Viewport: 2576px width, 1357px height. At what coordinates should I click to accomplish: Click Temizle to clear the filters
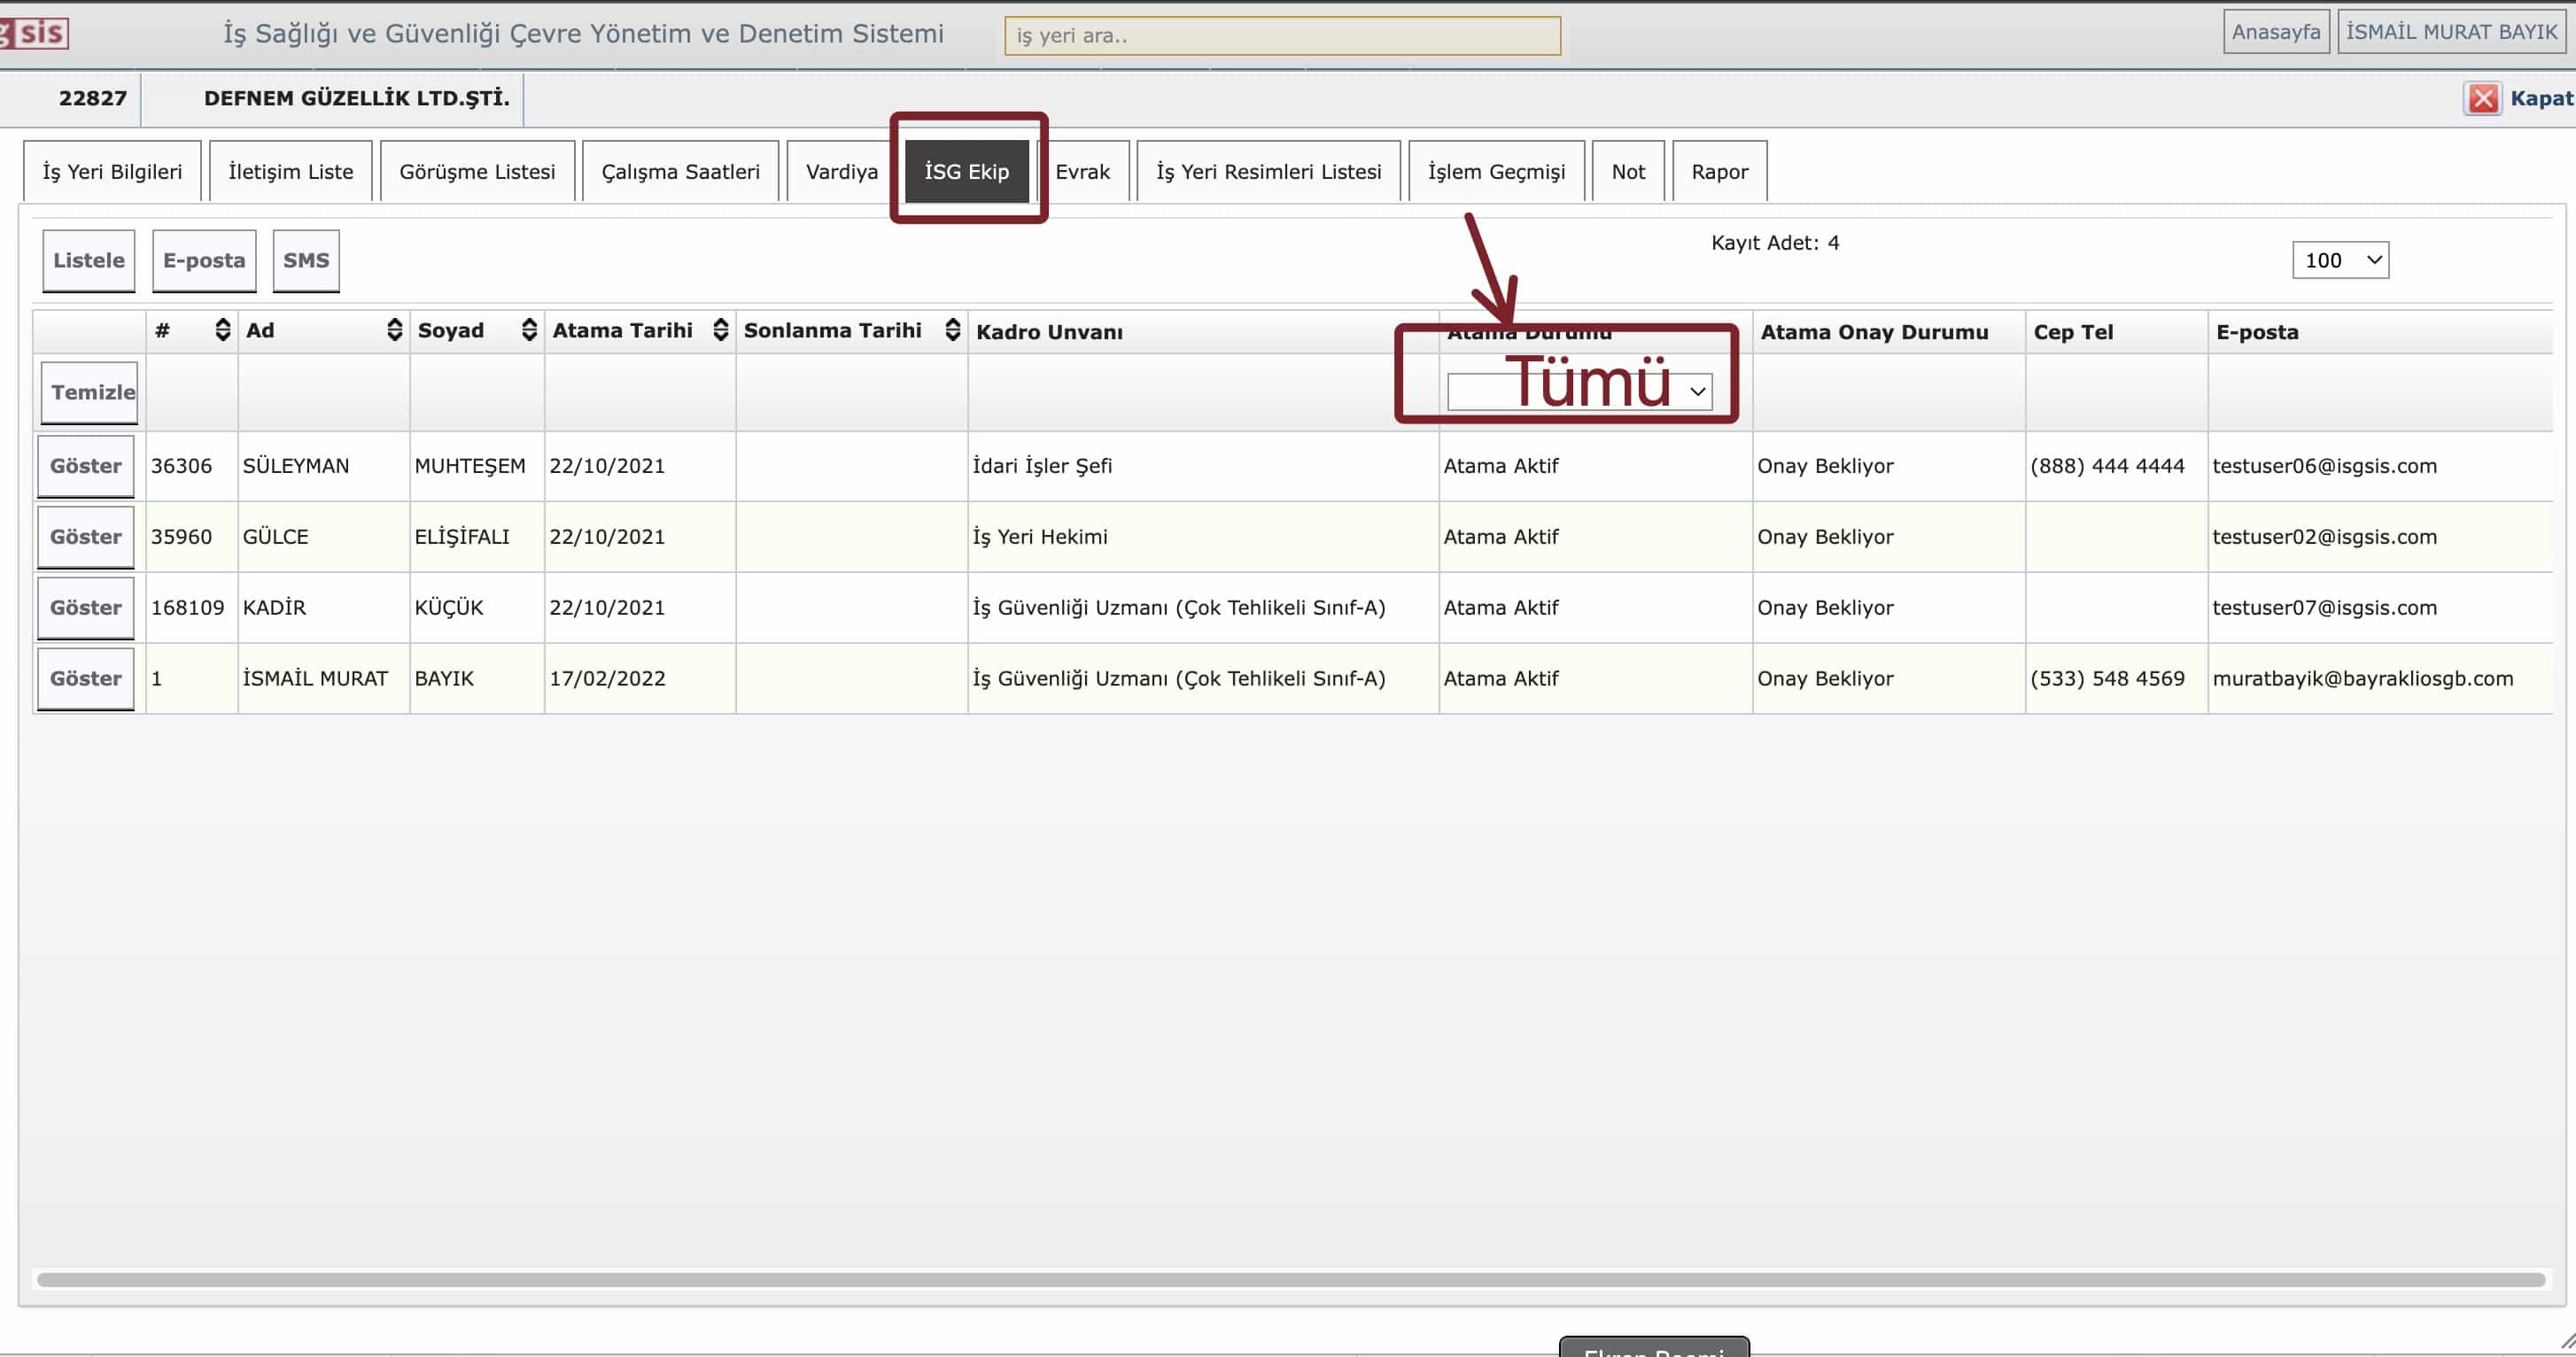click(x=90, y=392)
